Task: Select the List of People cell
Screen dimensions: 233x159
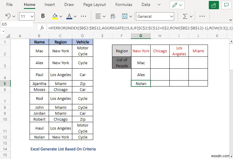Action: tap(122, 63)
